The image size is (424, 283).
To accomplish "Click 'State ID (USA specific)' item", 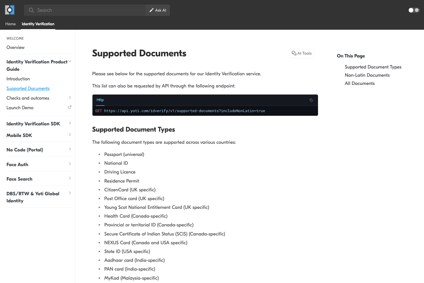I will pyautogui.click(x=127, y=251).
